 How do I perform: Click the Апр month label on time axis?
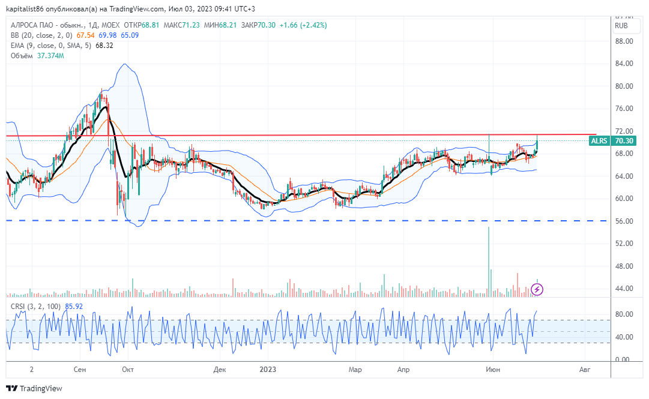tap(403, 370)
